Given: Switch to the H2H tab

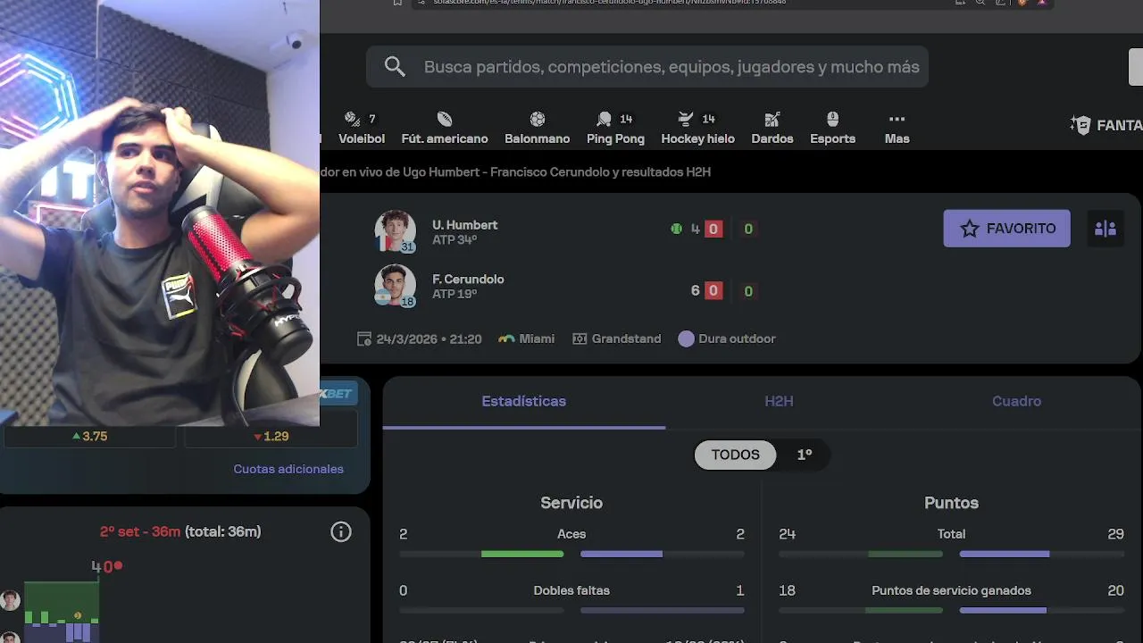Looking at the screenshot, I should point(779,402).
